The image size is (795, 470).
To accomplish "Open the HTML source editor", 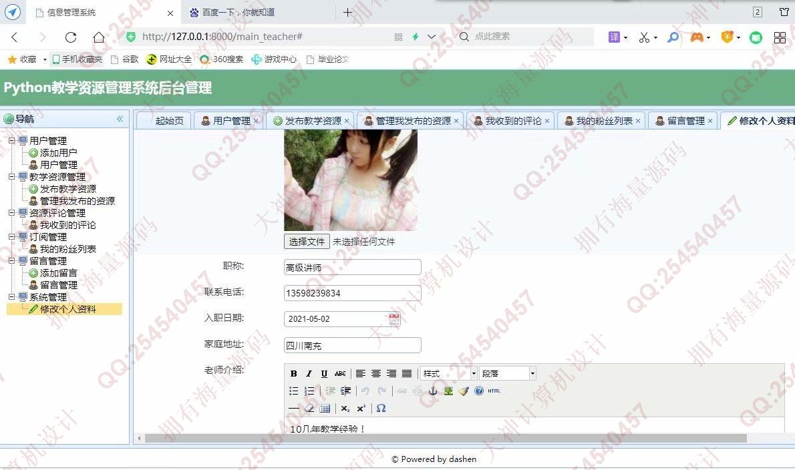I will 494,391.
